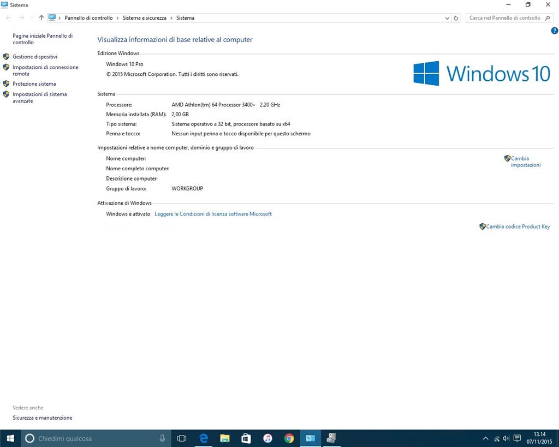Click the Sistema window title icon
This screenshot has height=447, width=559.
tap(4, 5)
